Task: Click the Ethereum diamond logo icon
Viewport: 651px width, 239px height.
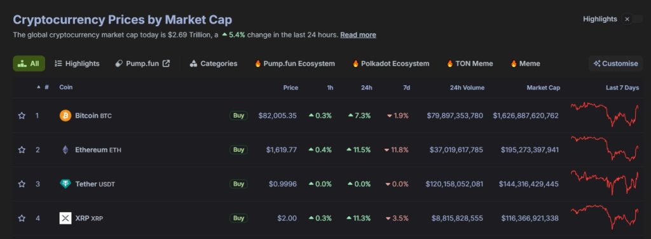Action: [65, 150]
